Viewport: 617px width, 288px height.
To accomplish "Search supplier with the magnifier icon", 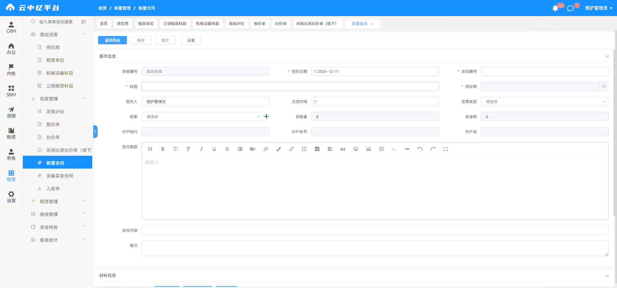I will click(x=604, y=86).
